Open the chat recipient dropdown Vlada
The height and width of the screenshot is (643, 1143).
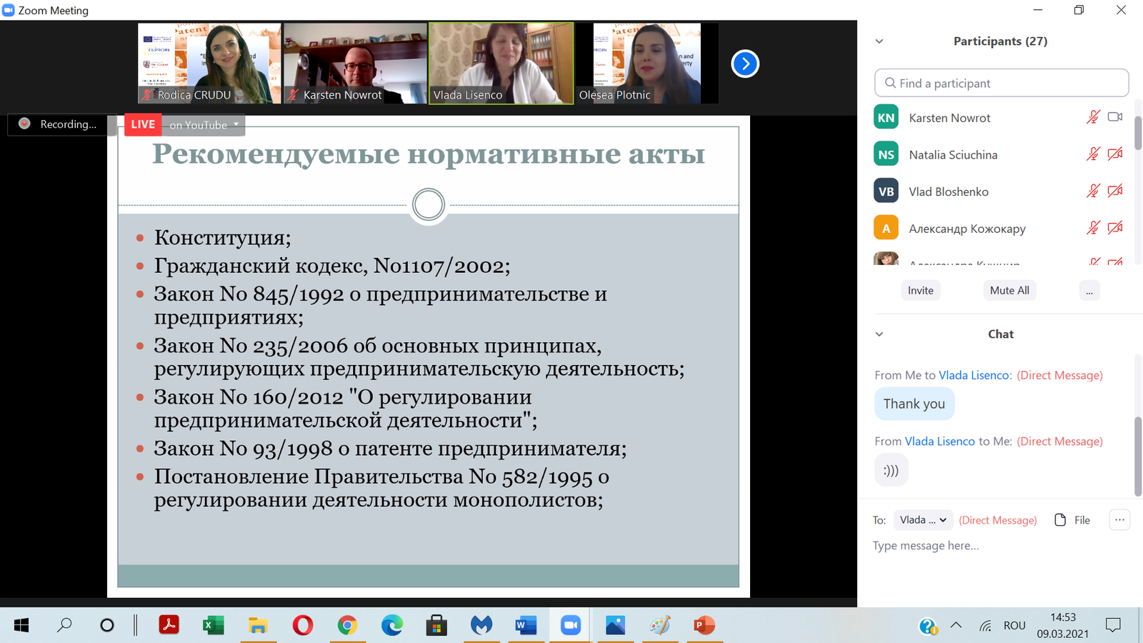tap(923, 520)
